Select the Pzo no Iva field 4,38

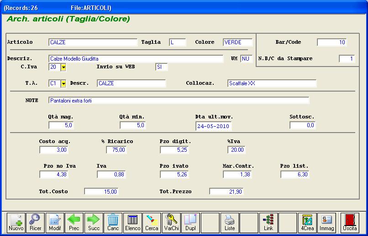pos(54,174)
